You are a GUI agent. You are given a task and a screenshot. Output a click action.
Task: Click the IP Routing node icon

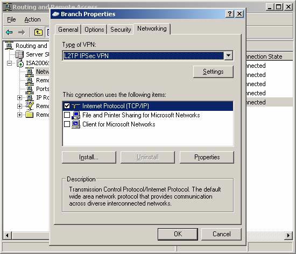(30, 97)
